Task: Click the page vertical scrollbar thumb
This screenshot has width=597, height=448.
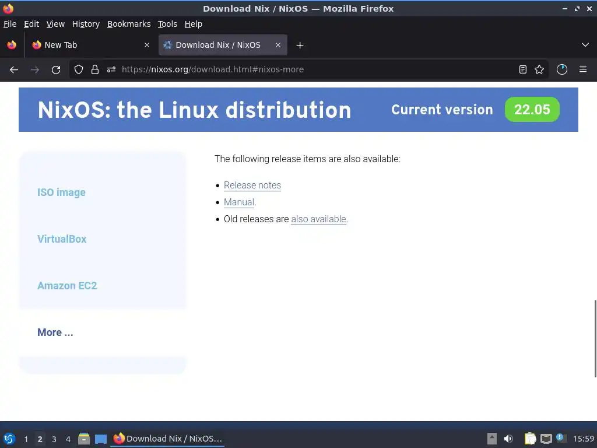Action: point(595,339)
